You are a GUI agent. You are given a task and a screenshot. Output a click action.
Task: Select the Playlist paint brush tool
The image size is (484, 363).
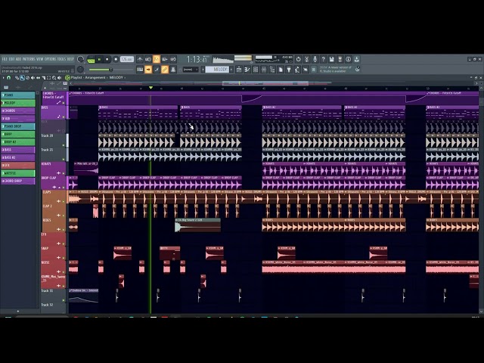point(22,78)
